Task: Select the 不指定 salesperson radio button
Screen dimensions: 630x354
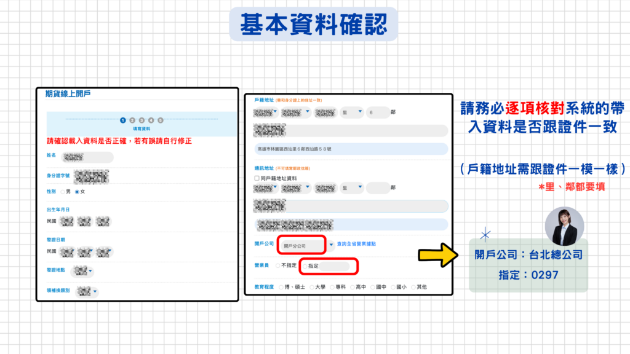Action: point(277,265)
